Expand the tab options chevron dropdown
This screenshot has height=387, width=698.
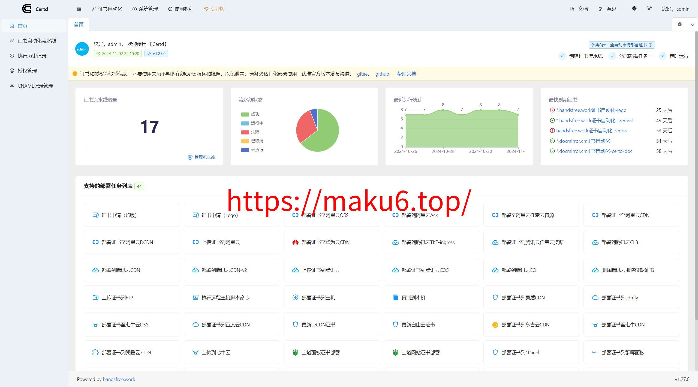692,24
